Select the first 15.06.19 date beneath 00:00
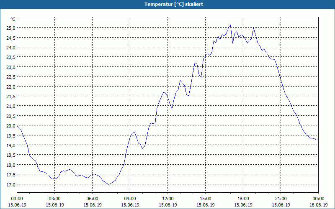The height and width of the screenshot is (209, 335). point(17,205)
